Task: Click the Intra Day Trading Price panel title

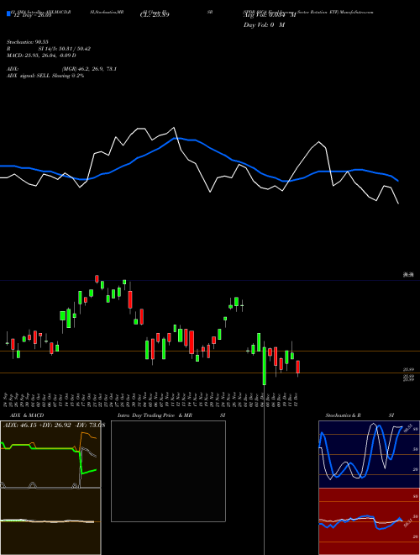Action: click(171, 415)
